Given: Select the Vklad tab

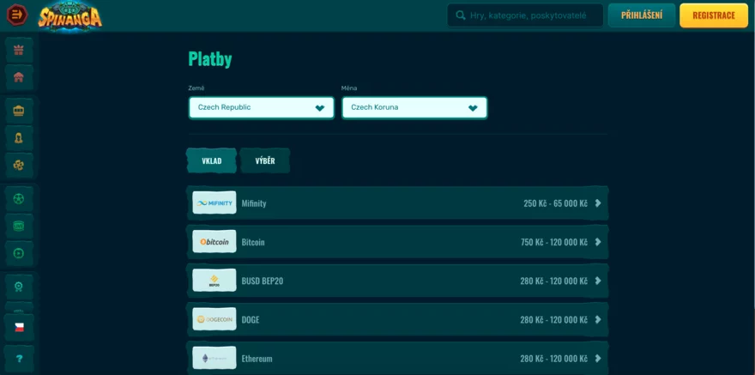Looking at the screenshot, I should [x=211, y=160].
